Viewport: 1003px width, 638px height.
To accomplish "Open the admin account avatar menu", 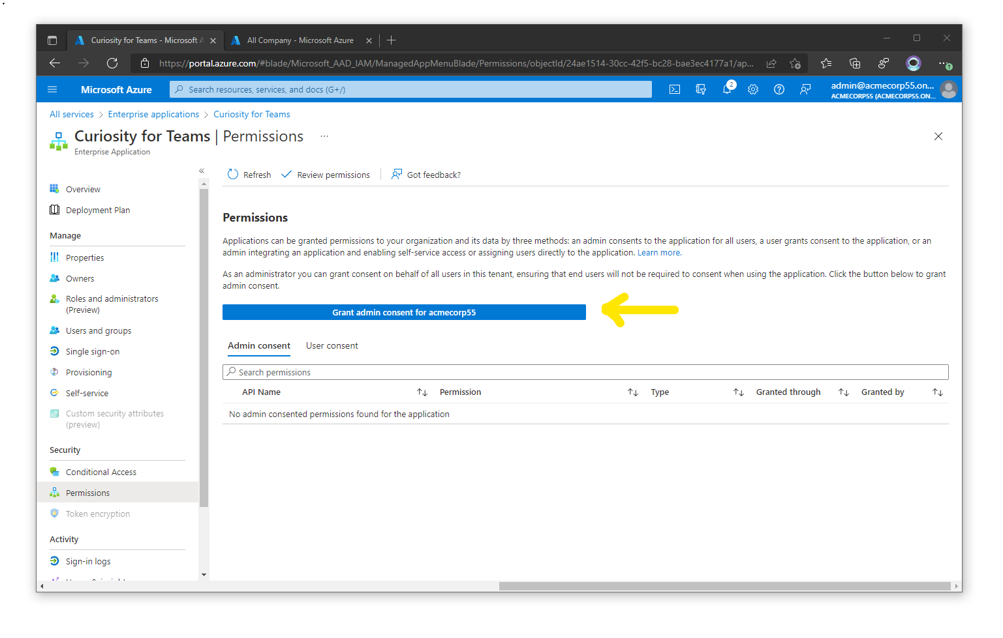I will [949, 89].
